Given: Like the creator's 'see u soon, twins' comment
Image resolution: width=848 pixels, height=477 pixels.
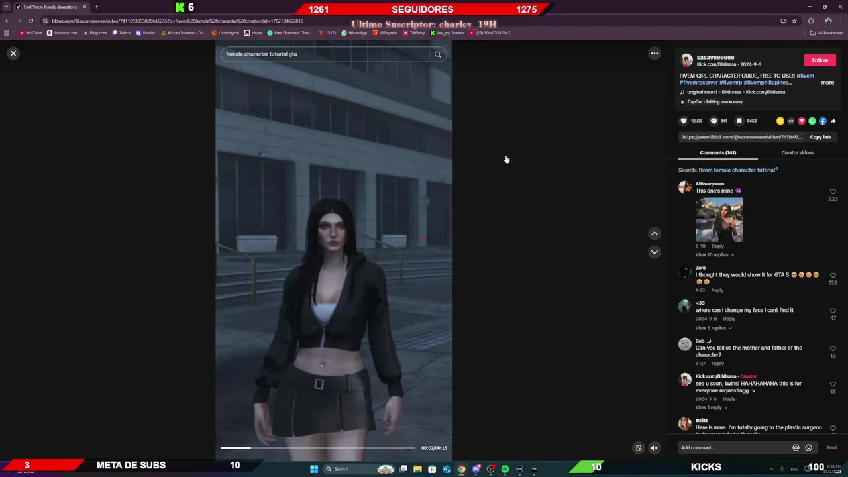Looking at the screenshot, I should (833, 384).
